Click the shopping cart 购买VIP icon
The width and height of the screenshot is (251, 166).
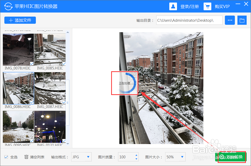(x=207, y=6)
